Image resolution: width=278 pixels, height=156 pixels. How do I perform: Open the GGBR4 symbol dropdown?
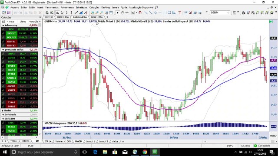pyautogui.click(x=228, y=13)
